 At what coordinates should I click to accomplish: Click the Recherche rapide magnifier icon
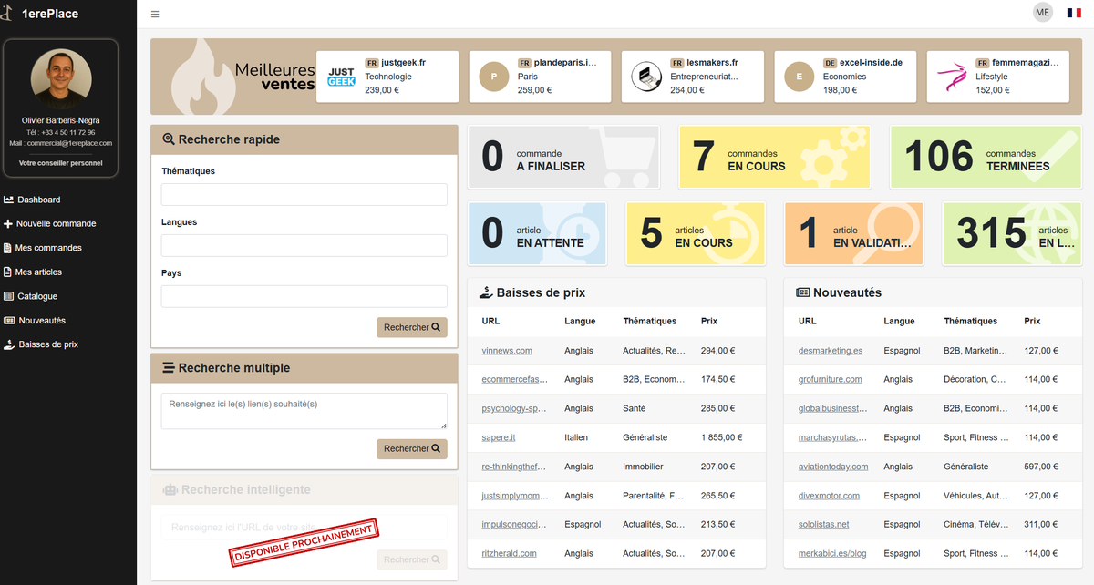[x=168, y=139]
